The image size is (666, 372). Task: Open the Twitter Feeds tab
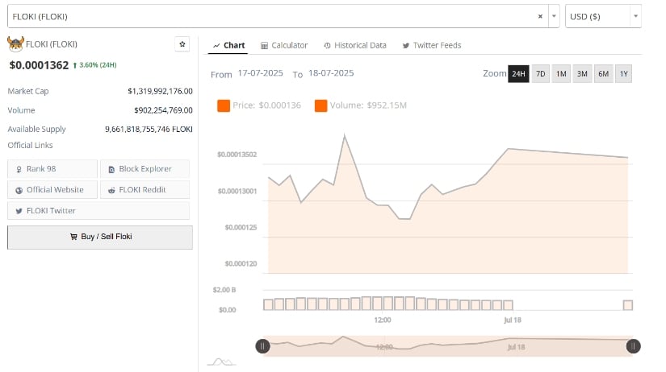[432, 45]
